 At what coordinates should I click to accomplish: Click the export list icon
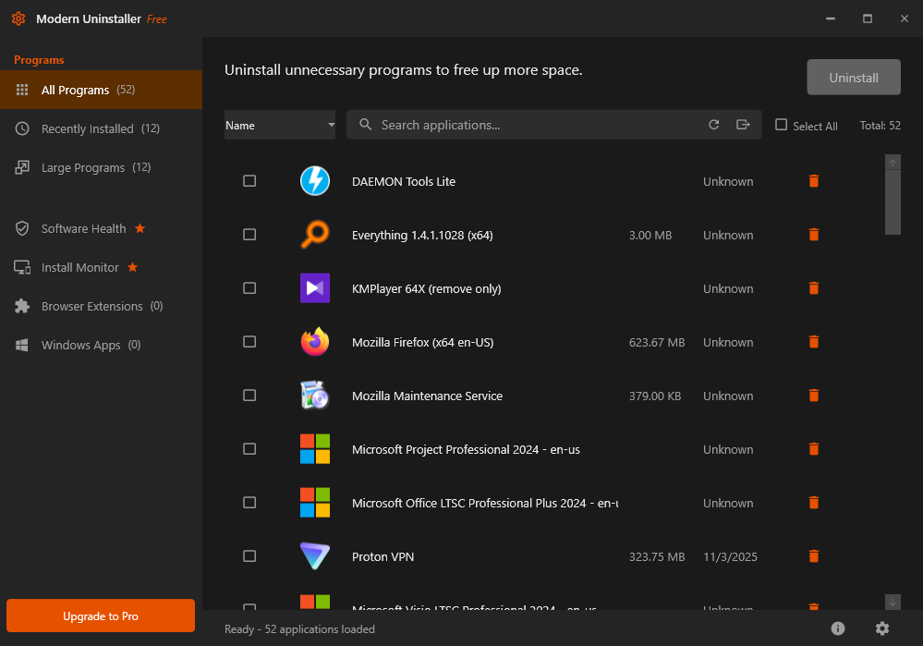point(743,124)
